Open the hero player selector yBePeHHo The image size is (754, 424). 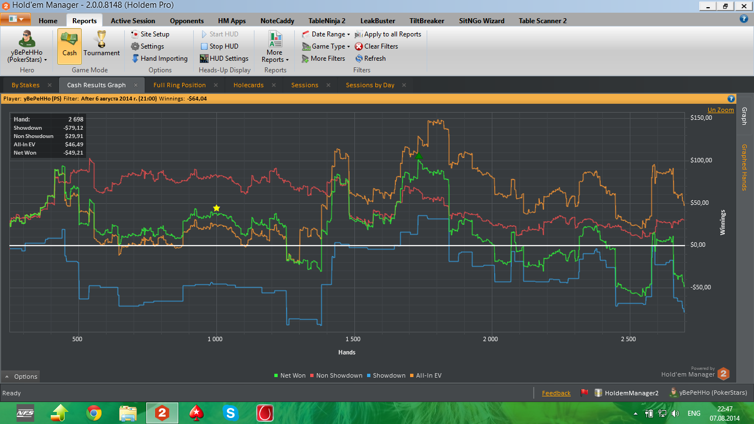point(26,47)
